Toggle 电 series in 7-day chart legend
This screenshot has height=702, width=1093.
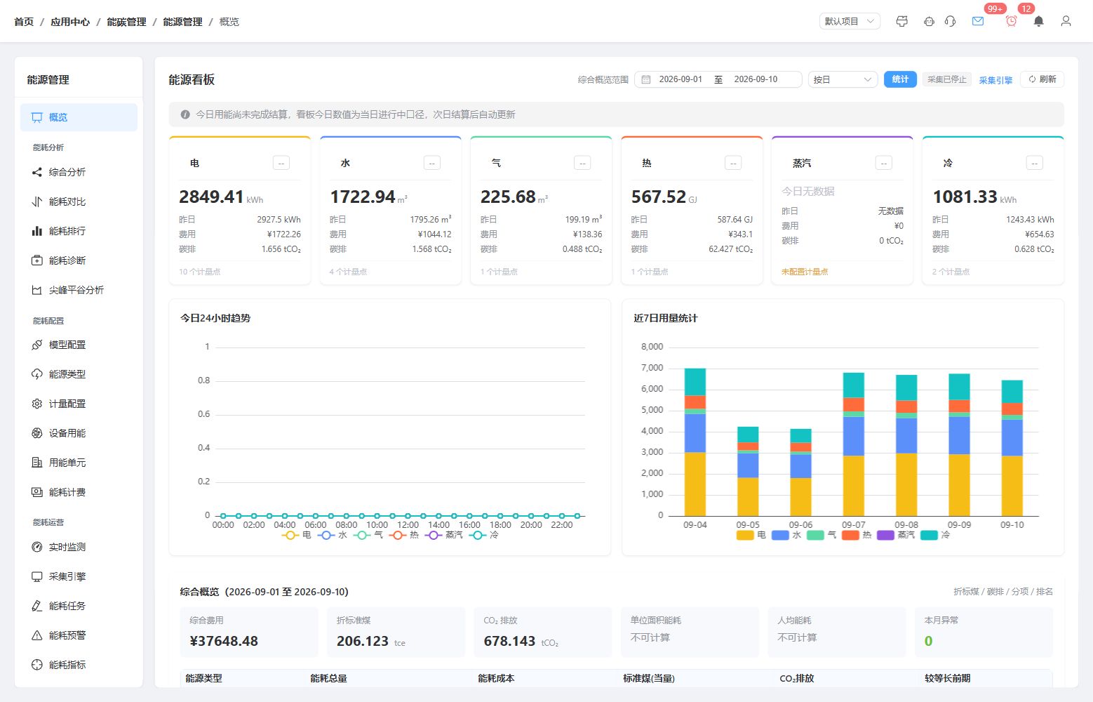[x=751, y=535]
